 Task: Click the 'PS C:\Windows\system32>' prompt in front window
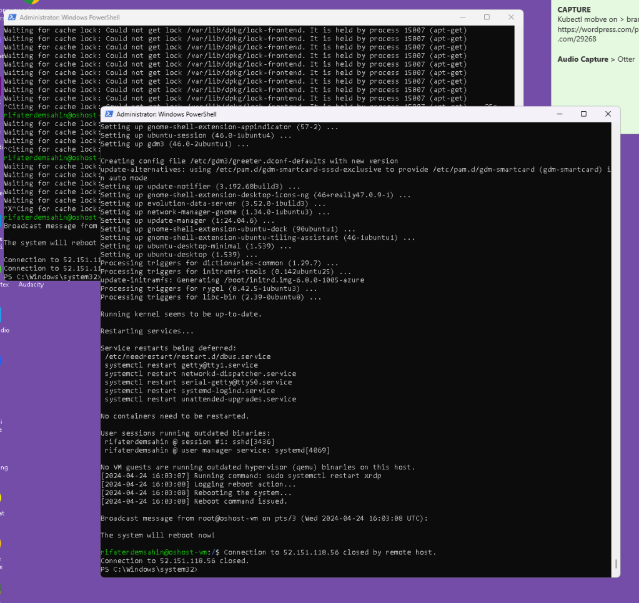click(149, 569)
